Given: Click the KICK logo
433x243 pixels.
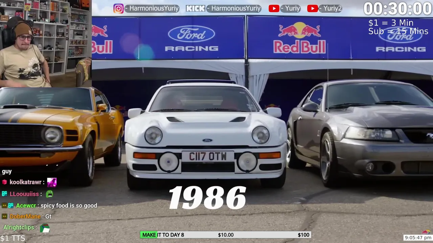Looking at the screenshot, I should tap(196, 8).
